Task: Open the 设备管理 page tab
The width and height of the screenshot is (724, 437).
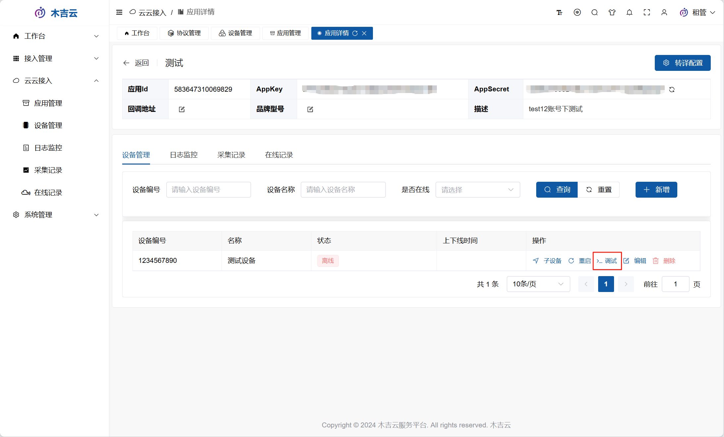Action: tap(235, 33)
